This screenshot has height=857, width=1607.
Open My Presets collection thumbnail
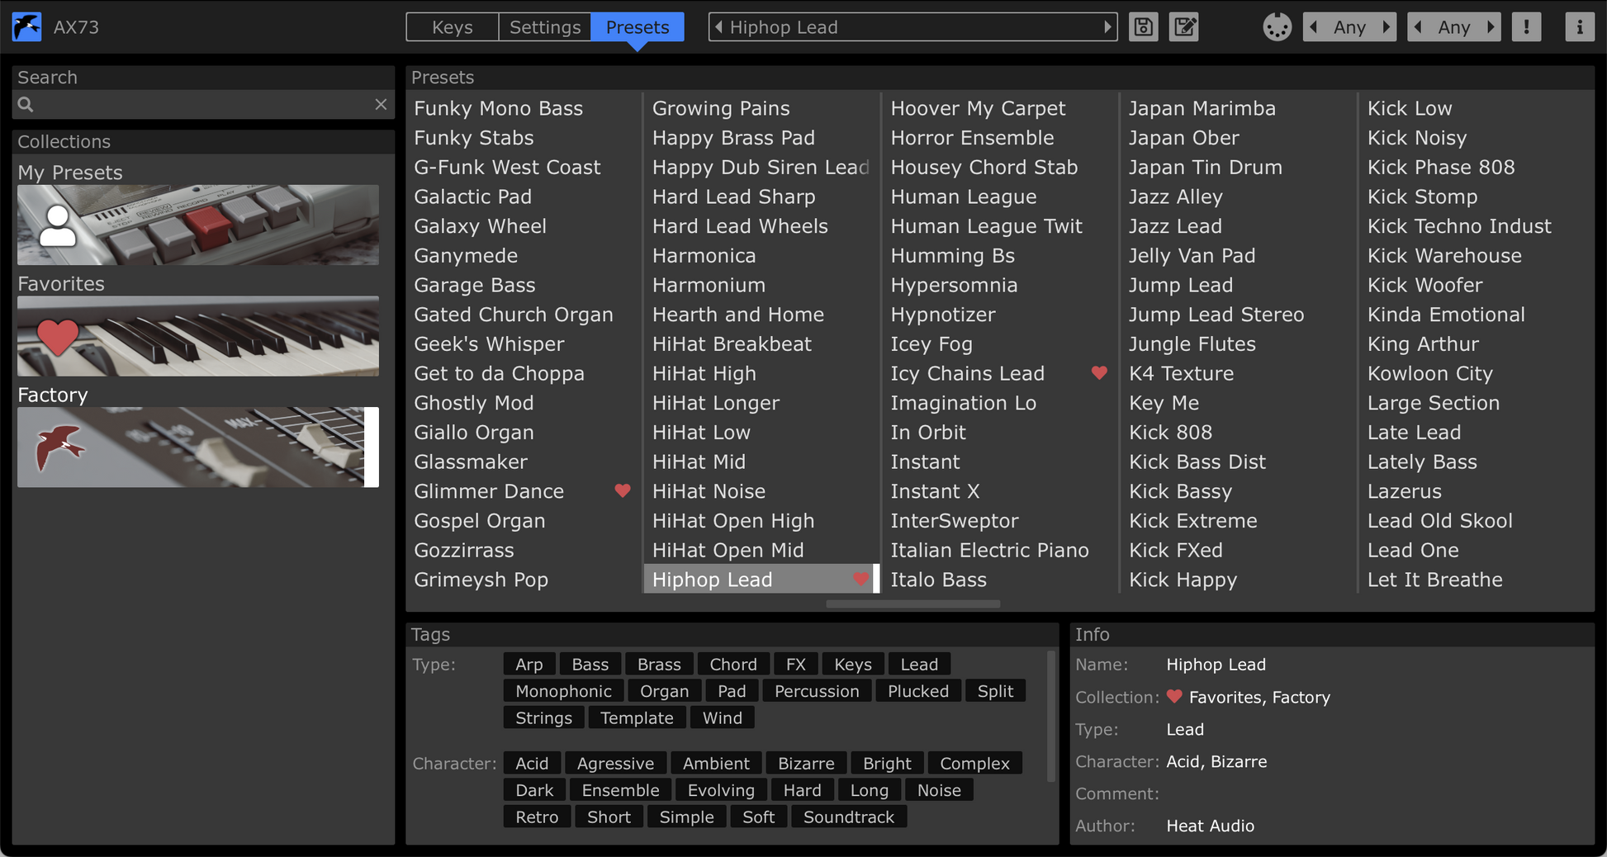tap(198, 225)
